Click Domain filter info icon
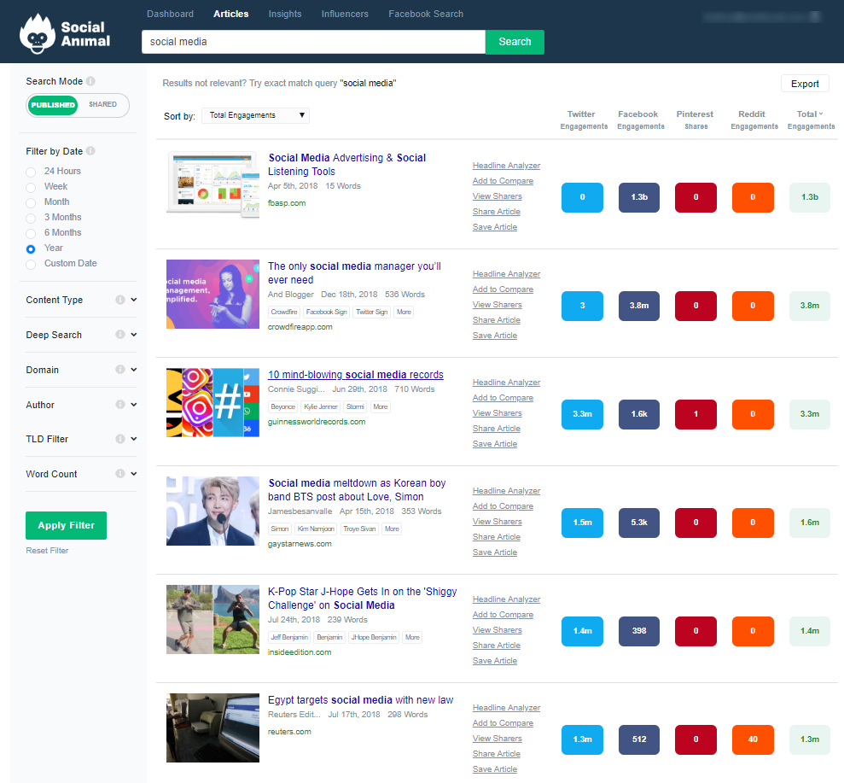This screenshot has height=783, width=844. pyautogui.click(x=120, y=370)
